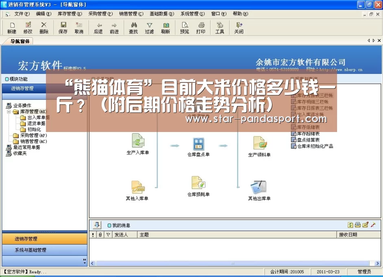Screen dimensions: 383x277
Task: Open the 盘点结算表 report link
Action: point(305,140)
